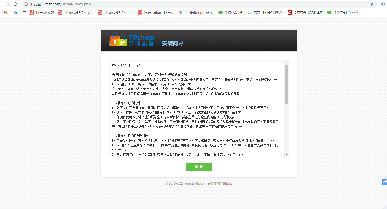Open the 文章管理-CSDN博客 bookmark
387x209 pixels.
coord(305,12)
